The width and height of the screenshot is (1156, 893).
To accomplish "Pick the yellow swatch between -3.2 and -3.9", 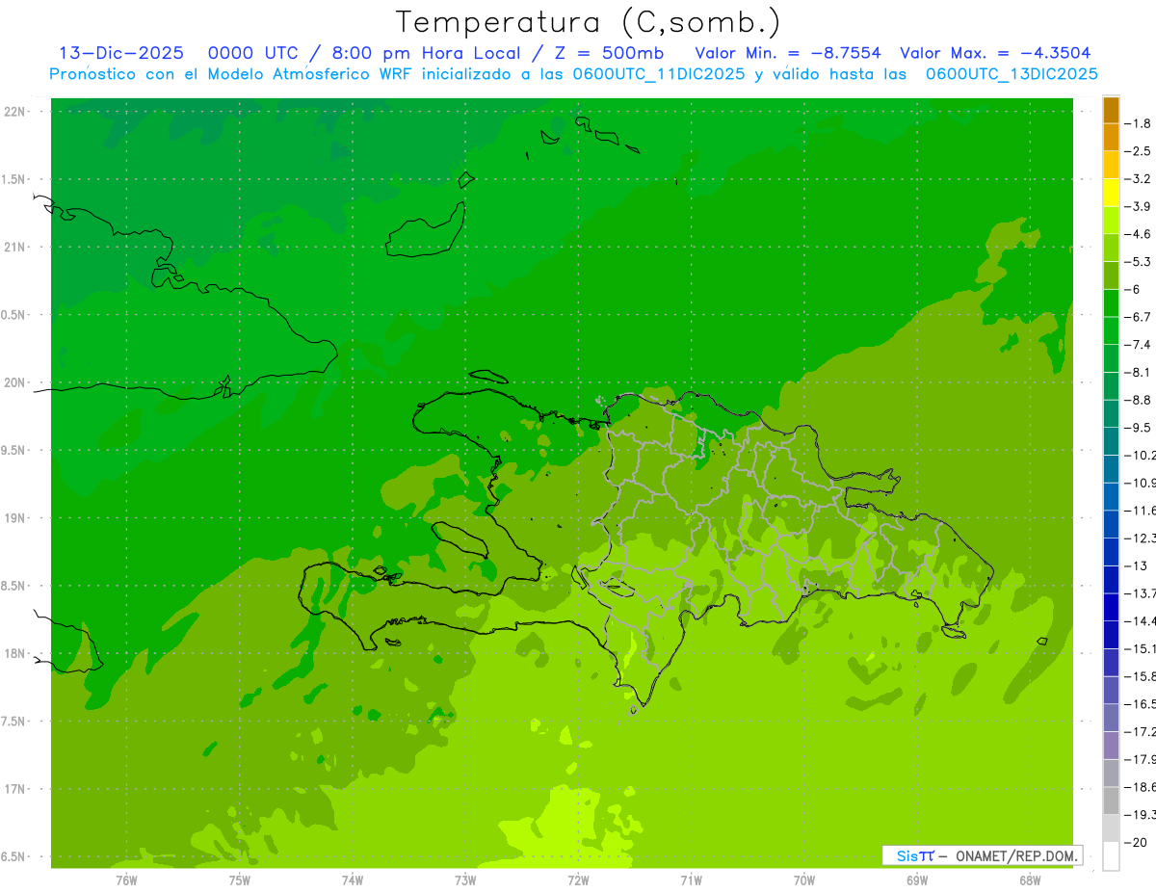I will (1111, 193).
